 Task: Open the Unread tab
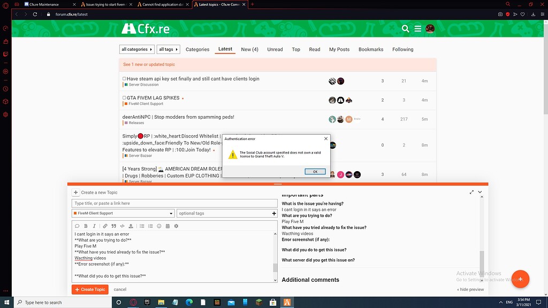coord(275,49)
